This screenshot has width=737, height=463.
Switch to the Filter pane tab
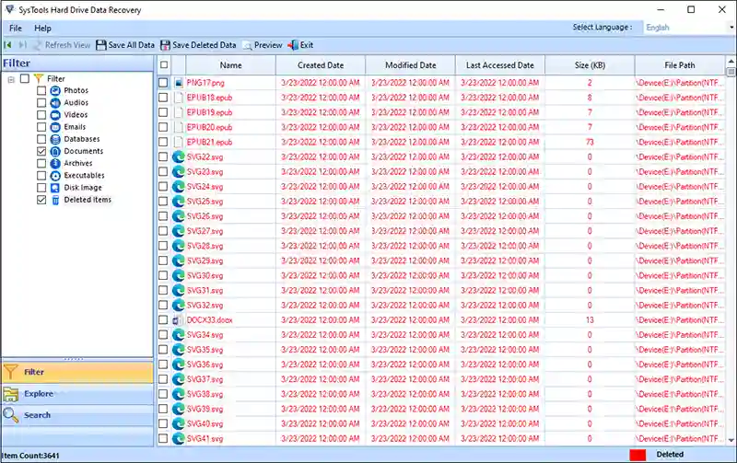tap(77, 372)
